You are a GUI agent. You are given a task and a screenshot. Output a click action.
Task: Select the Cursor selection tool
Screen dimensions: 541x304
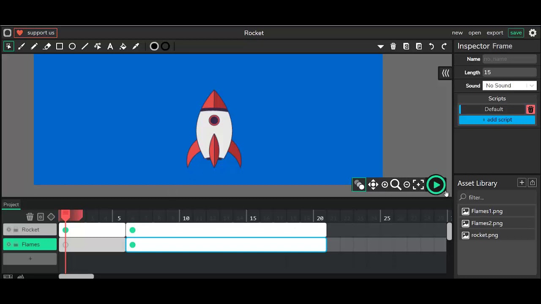[8, 46]
